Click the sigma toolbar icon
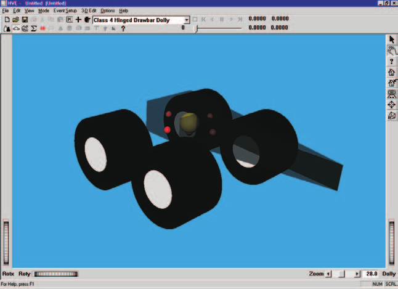398x289 pixels. (x=33, y=28)
